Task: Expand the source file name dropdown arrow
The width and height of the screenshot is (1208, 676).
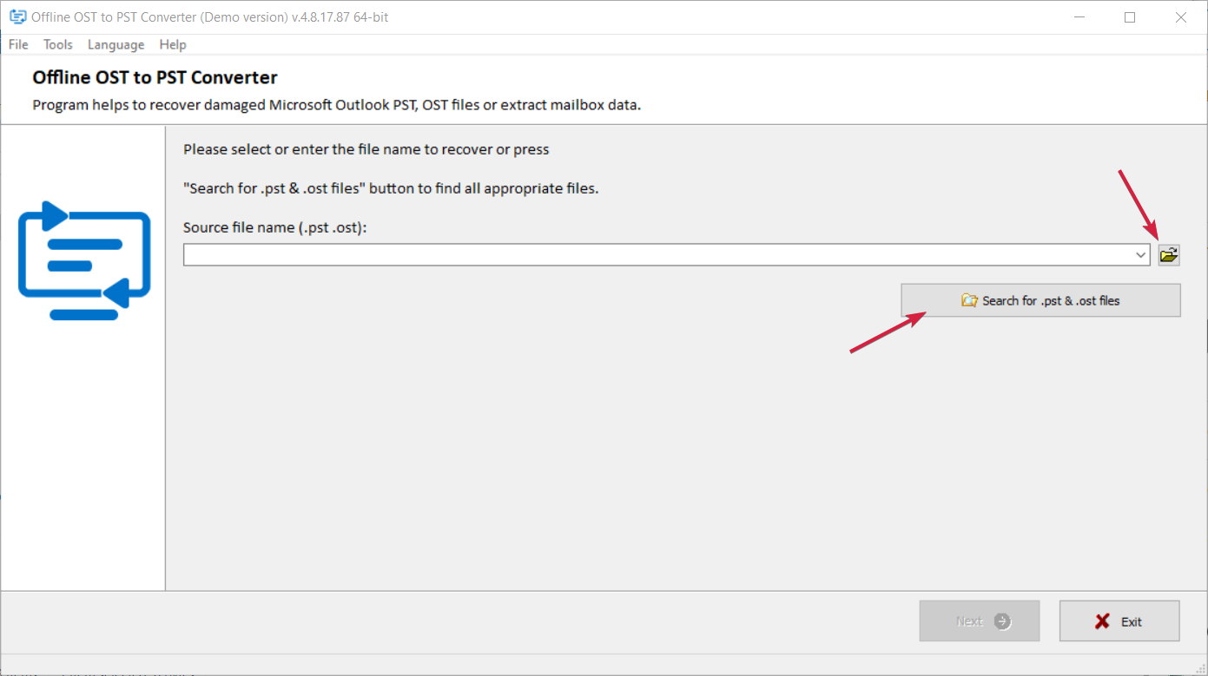Action: click(x=1141, y=254)
